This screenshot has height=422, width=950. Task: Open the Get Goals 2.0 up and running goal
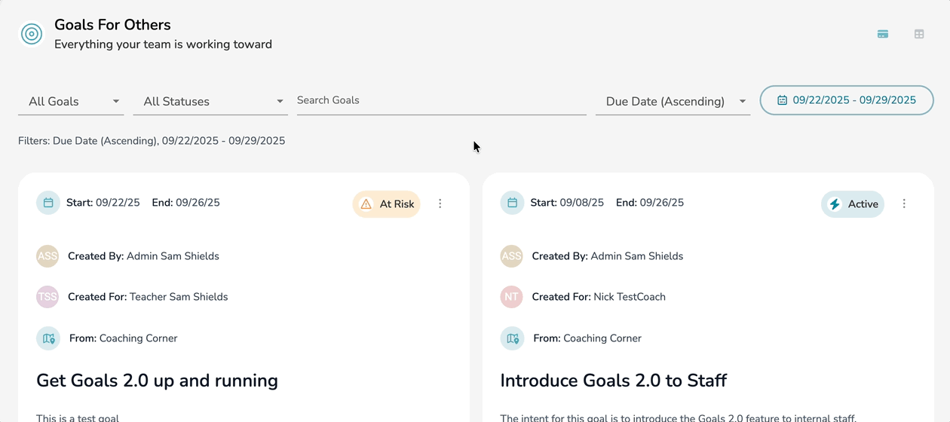click(157, 381)
